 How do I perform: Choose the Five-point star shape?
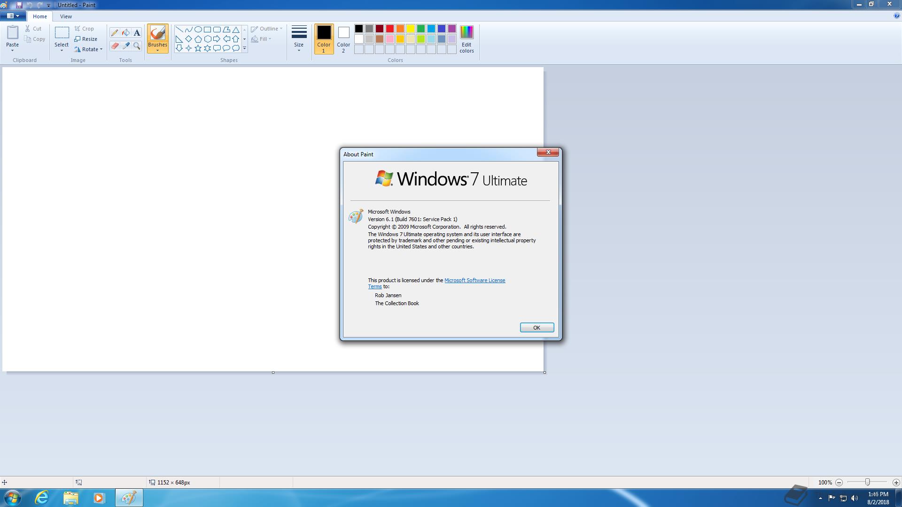click(x=198, y=48)
